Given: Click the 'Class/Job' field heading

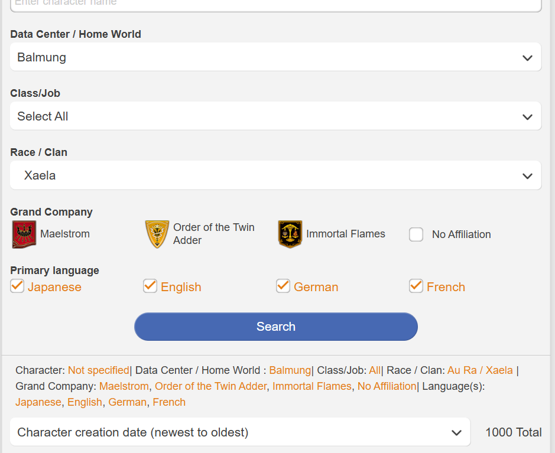Looking at the screenshot, I should 35,93.
